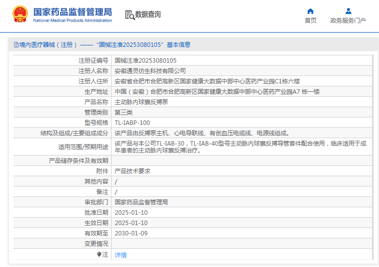
Task: Select product name 主动脉内球囊反搏泵
Action: point(142,102)
